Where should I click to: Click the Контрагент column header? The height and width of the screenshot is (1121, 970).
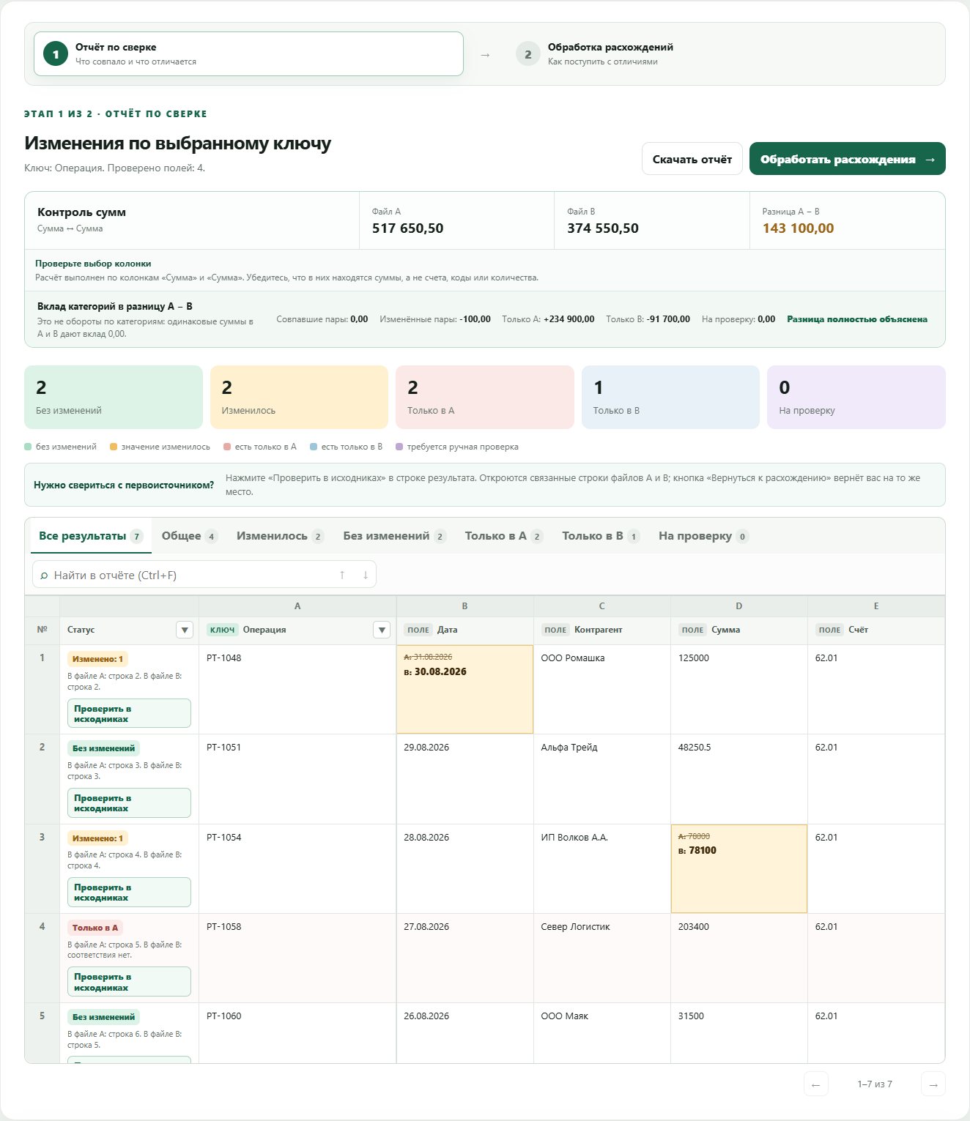pyautogui.click(x=602, y=630)
